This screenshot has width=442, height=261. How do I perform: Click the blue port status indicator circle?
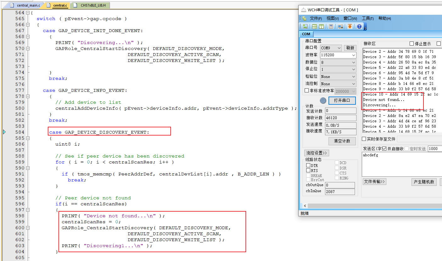point(323,101)
